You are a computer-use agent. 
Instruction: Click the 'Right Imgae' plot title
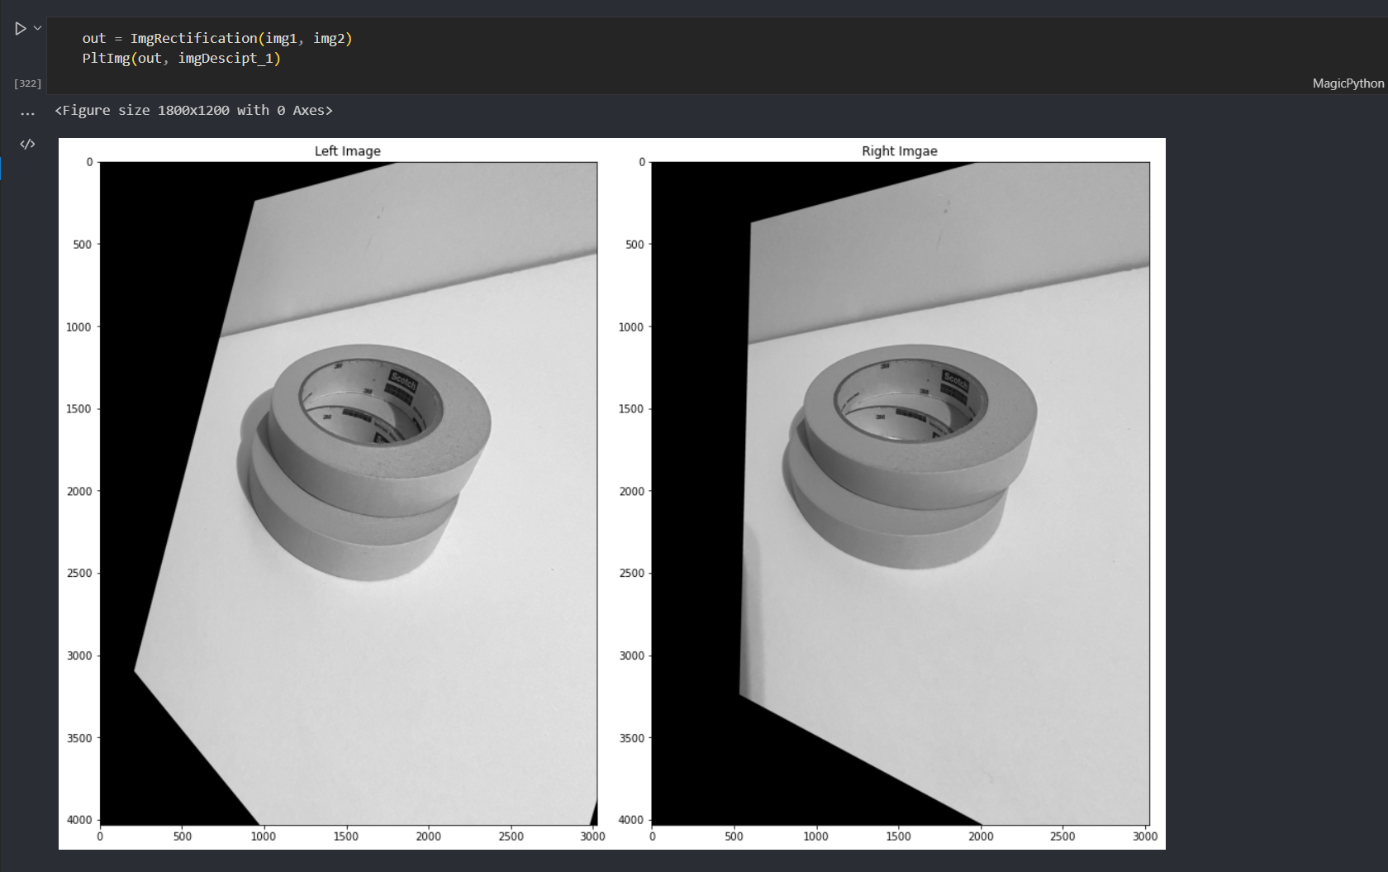click(900, 151)
